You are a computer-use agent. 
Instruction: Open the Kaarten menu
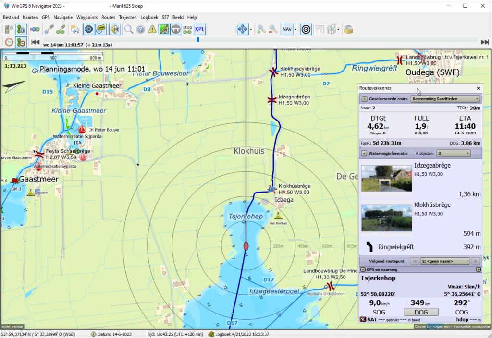30,17
